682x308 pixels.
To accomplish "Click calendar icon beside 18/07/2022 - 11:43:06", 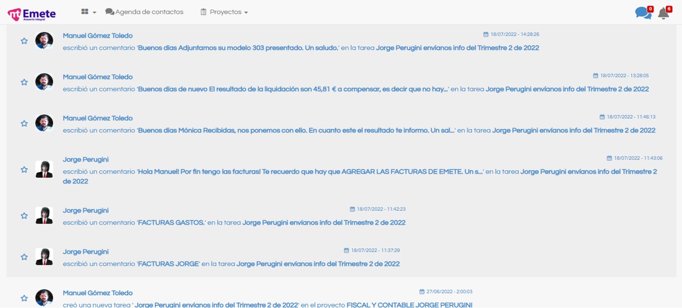I will click(x=609, y=159).
